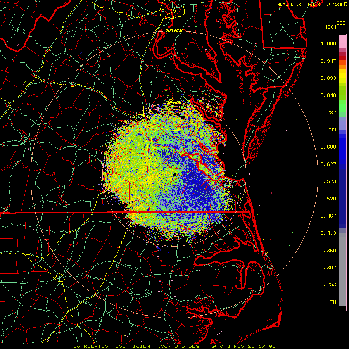Click the 0.680 legend value

(x=328, y=147)
